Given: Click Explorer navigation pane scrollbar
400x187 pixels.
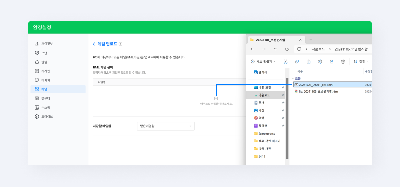Looking at the screenshot, I should [x=287, y=118].
